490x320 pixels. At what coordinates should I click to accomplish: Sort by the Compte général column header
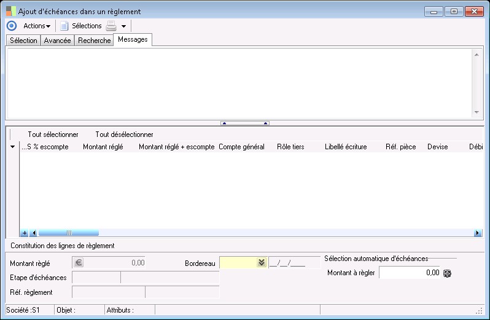click(x=241, y=147)
